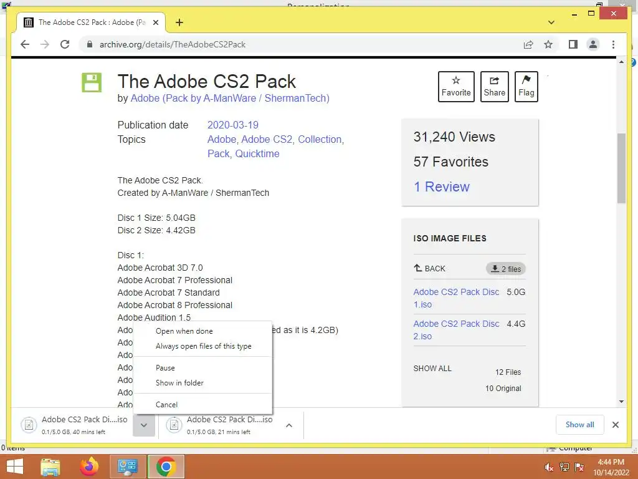Click the 57 Favorites text
Screen dimensions: 638x479
451,162
